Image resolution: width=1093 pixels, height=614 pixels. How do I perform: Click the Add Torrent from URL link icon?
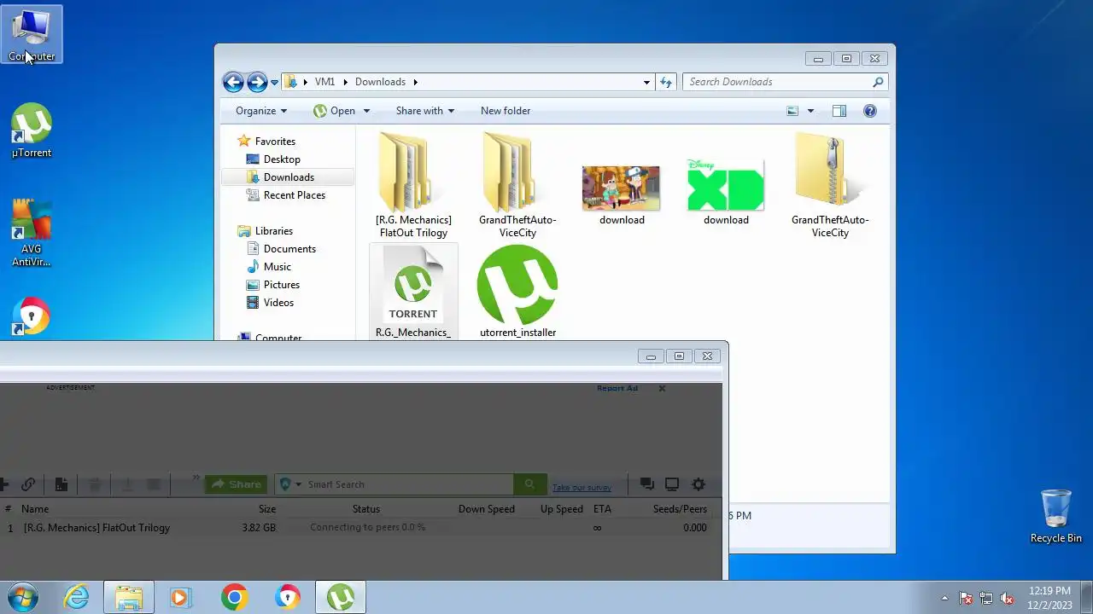tap(28, 484)
